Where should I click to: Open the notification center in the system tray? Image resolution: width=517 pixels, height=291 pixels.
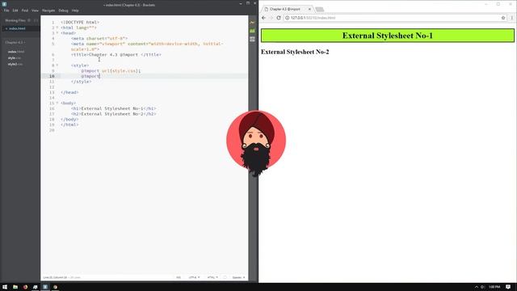click(508, 287)
